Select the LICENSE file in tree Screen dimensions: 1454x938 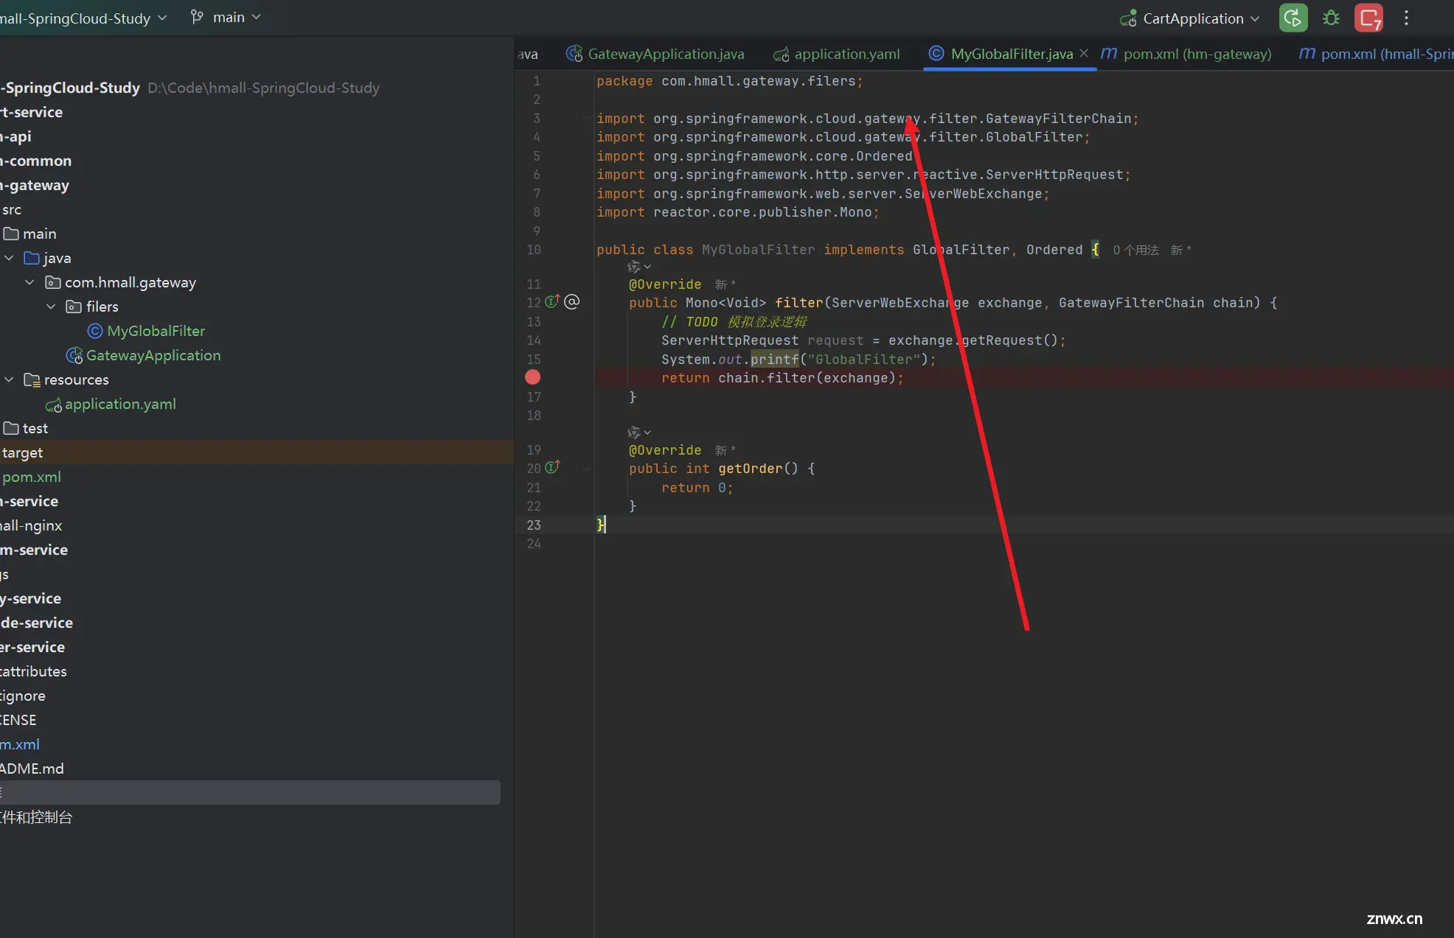coord(18,720)
